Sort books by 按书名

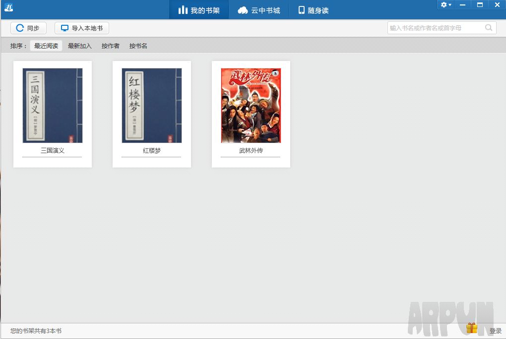click(x=138, y=46)
